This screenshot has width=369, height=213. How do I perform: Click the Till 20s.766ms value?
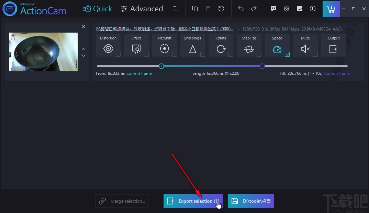click(297, 73)
